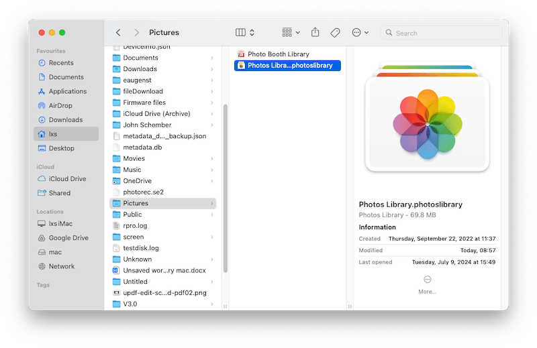The image size is (537, 348).
Task: Open the Network location in sidebar
Action: [x=62, y=266]
